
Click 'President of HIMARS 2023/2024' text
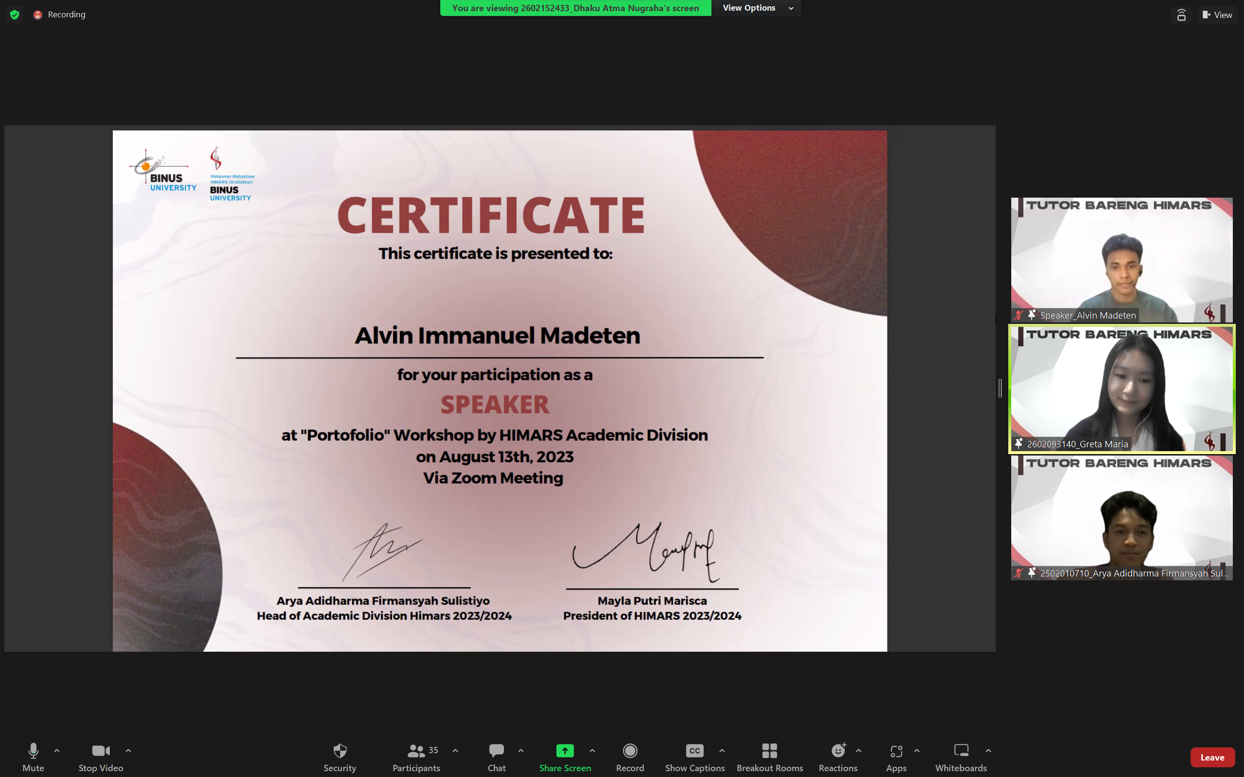[652, 616]
